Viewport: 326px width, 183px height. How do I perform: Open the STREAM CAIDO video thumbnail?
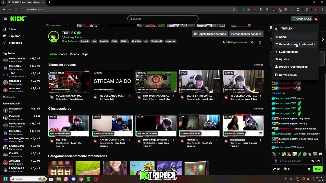(112, 81)
